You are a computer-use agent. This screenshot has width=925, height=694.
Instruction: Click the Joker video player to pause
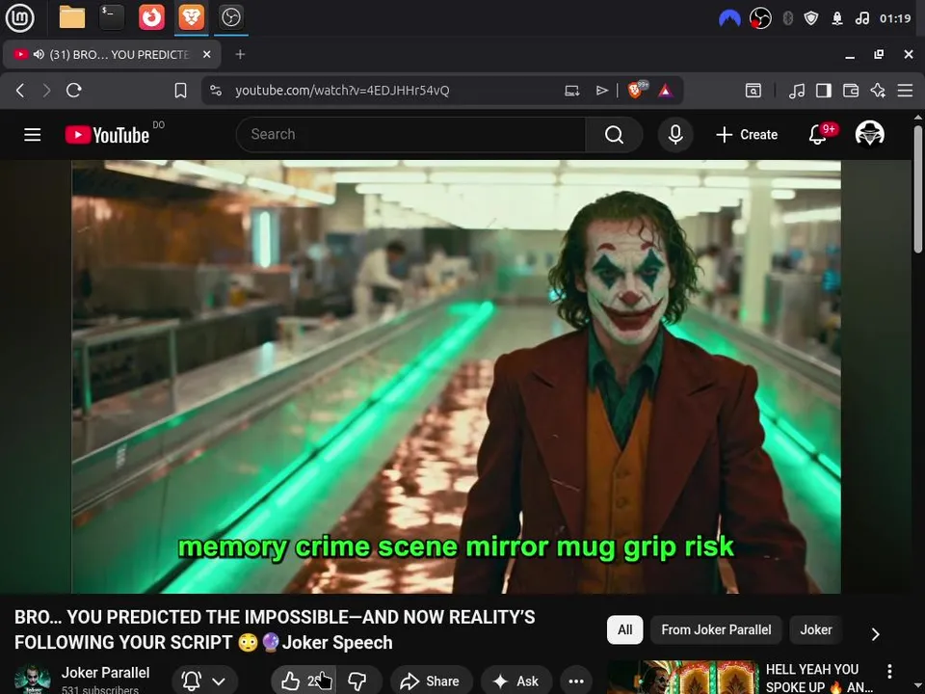(456, 377)
